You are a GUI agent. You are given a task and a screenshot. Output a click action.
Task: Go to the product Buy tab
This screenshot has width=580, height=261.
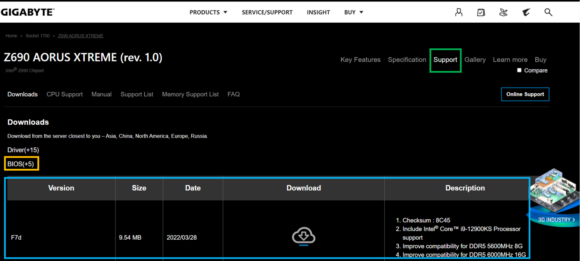pyautogui.click(x=540, y=60)
